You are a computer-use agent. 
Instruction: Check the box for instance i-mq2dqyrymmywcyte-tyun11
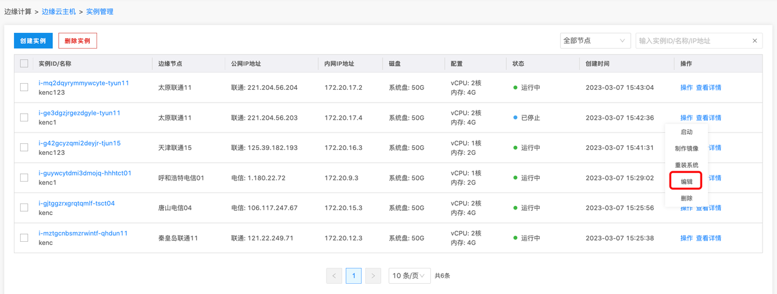[24, 87]
